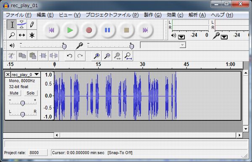252x162 pixels.
Task: Fit selection in window zoom icon
Action: pyautogui.click(x=118, y=56)
